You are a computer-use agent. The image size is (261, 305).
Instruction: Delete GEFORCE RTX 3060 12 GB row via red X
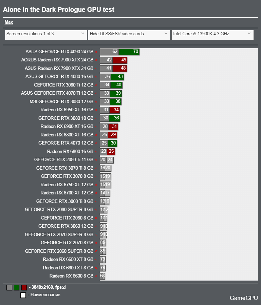[96, 226]
